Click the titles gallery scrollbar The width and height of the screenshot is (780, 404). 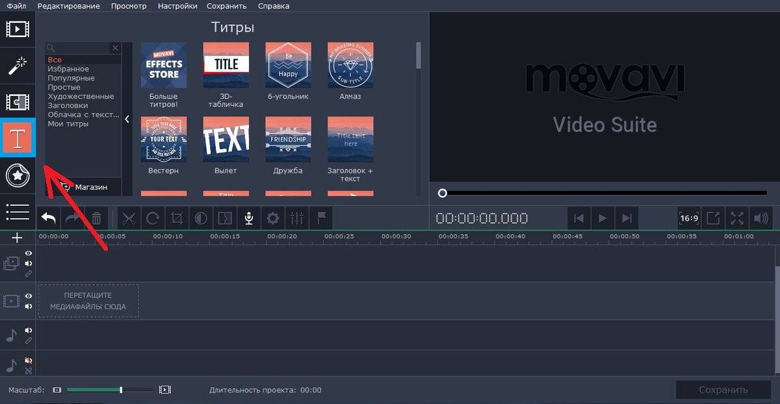[419, 55]
